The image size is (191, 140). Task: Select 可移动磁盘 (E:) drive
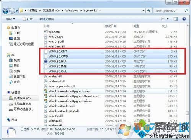coord(23,109)
